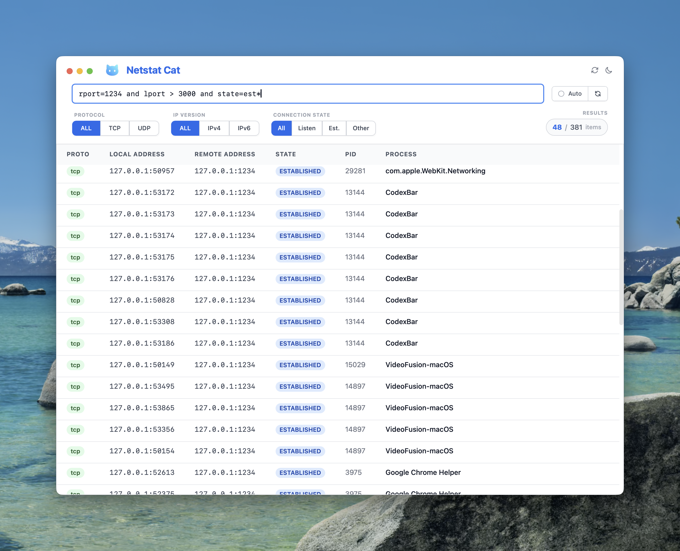Select Other connection state filter
The image size is (680, 551).
[x=361, y=128]
